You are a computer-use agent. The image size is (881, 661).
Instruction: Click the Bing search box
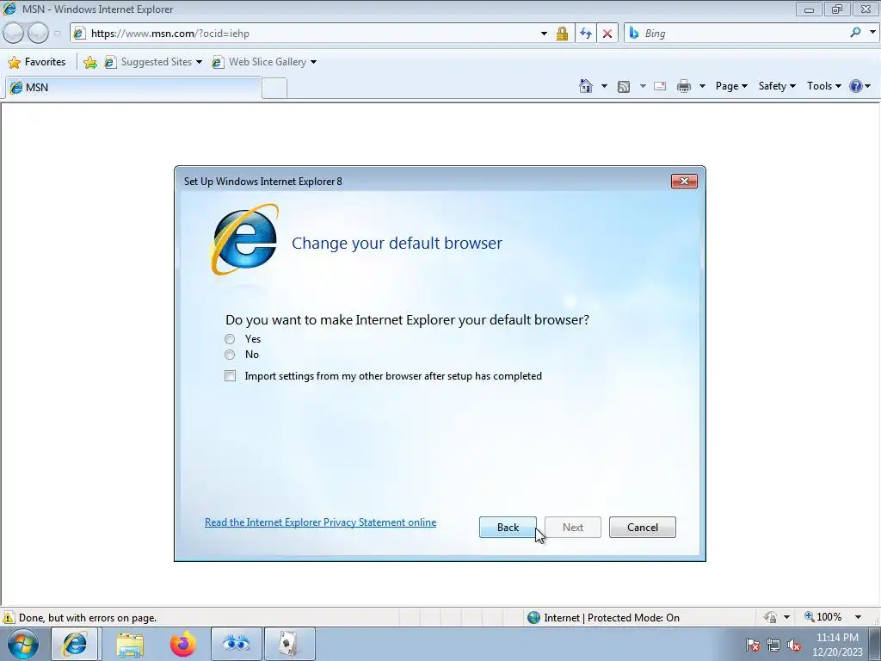click(742, 34)
